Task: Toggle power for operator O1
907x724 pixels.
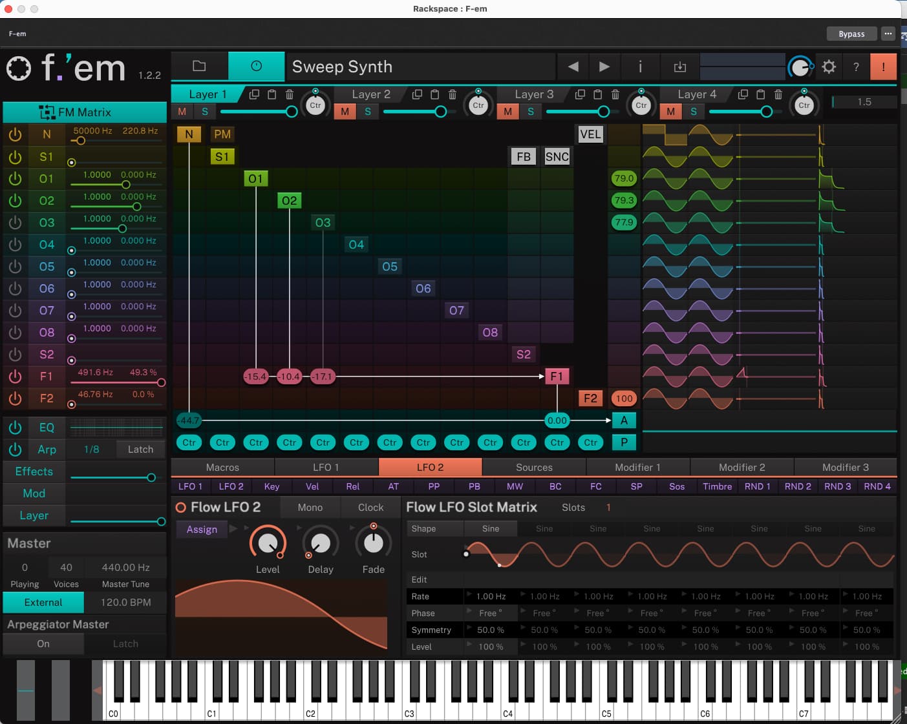Action: tap(16, 178)
